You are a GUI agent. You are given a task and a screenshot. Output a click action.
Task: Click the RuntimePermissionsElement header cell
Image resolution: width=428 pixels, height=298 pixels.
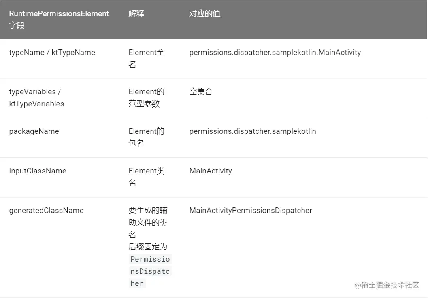coord(59,19)
